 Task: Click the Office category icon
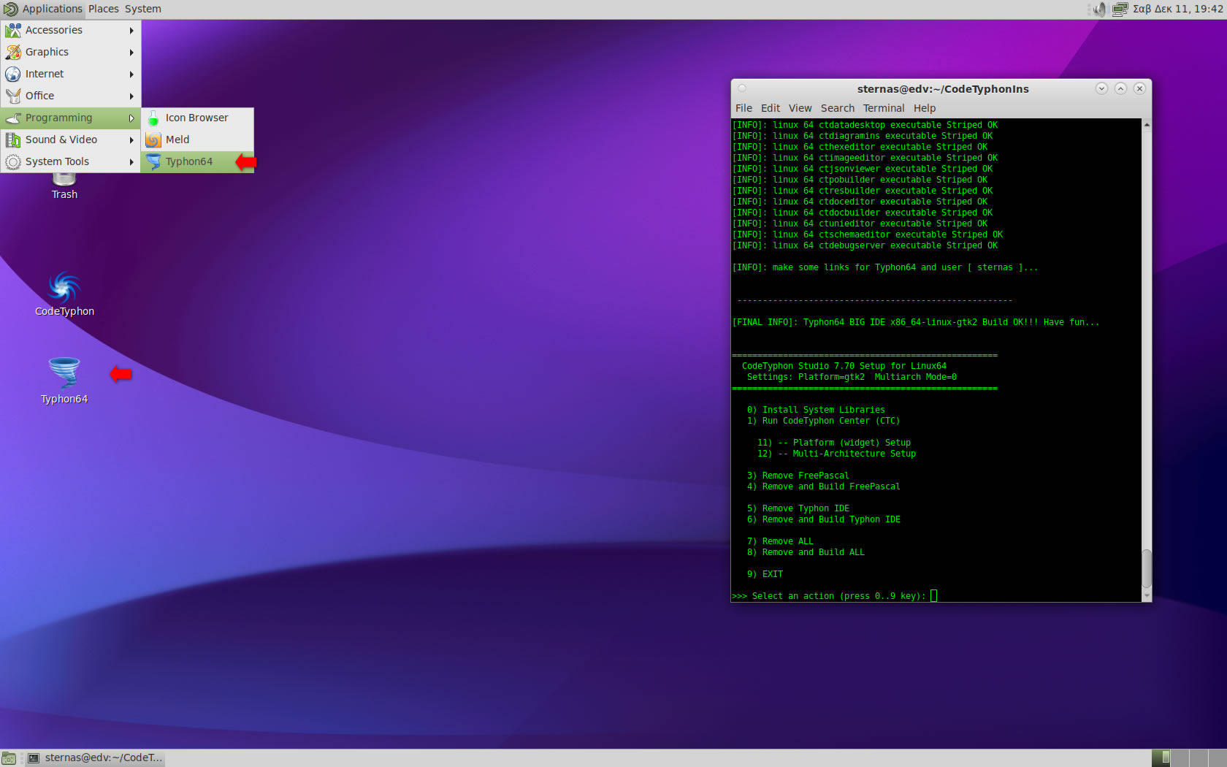coord(13,96)
